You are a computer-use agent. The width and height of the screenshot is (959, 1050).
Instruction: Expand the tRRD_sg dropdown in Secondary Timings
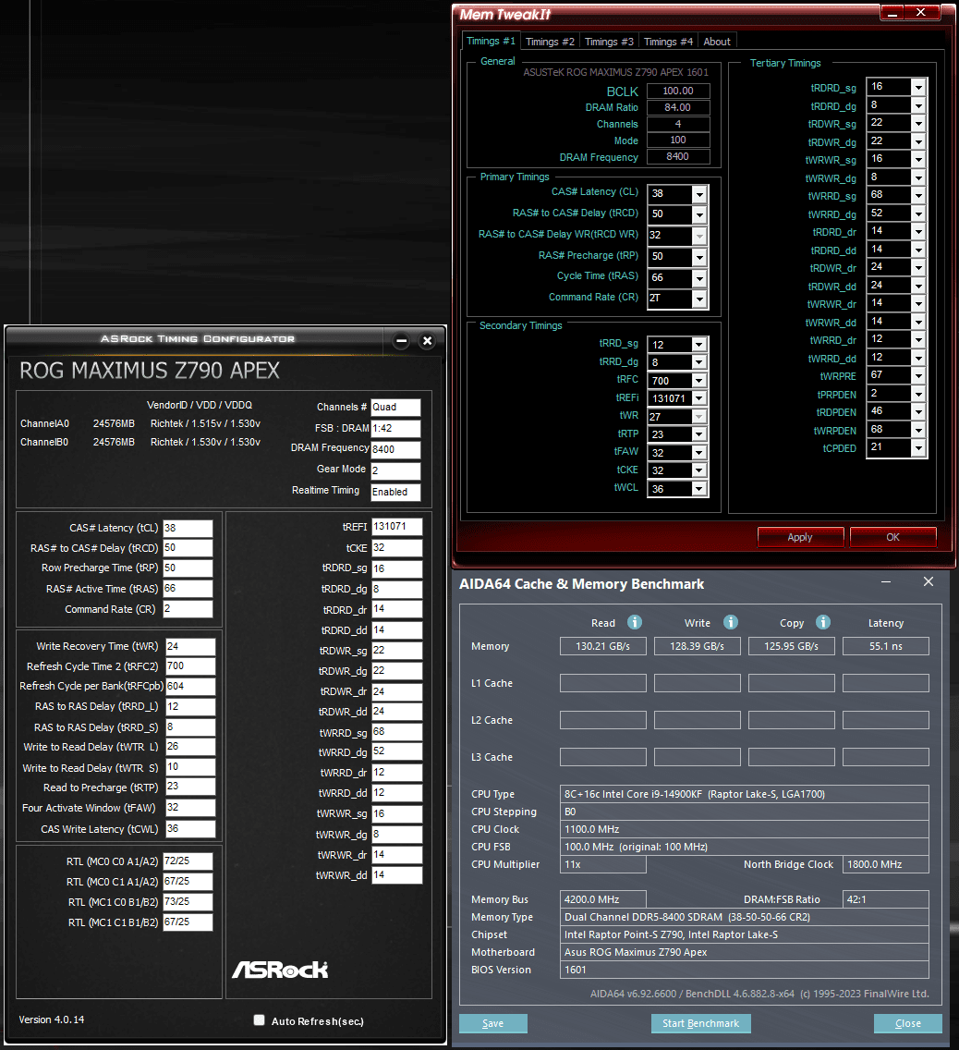click(699, 344)
